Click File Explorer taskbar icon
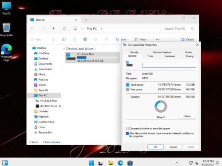The image size is (222, 166). click(111, 163)
